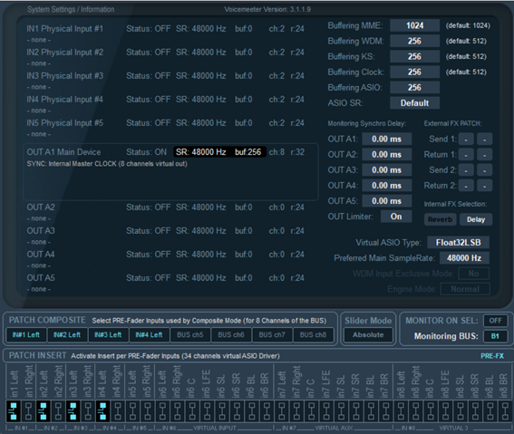Toggle the in7 Left patch insert icon
The width and height of the screenshot is (514, 434).
click(282, 411)
